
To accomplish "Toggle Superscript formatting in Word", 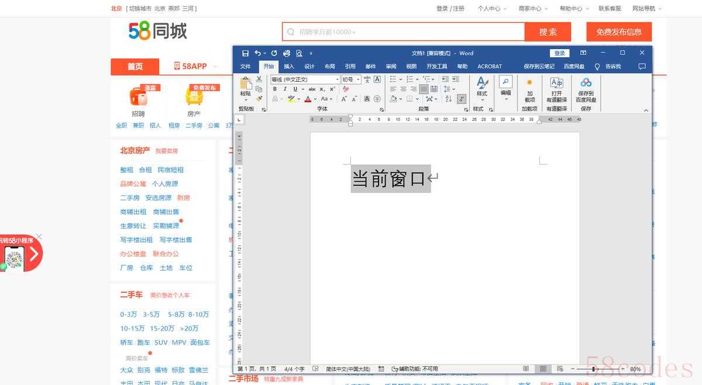I will coord(332,89).
